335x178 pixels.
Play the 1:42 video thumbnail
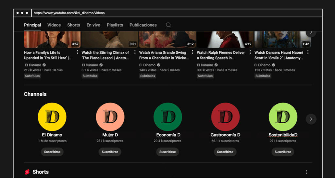[x=283, y=39]
